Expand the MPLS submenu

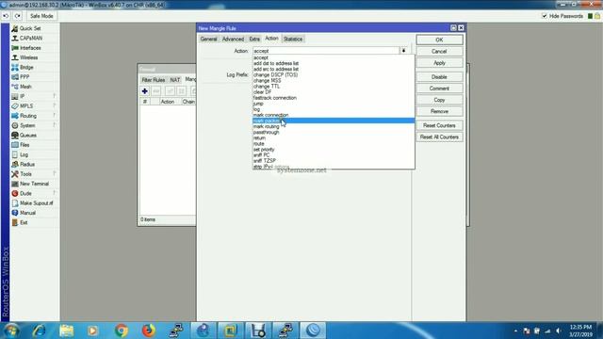(x=26, y=106)
